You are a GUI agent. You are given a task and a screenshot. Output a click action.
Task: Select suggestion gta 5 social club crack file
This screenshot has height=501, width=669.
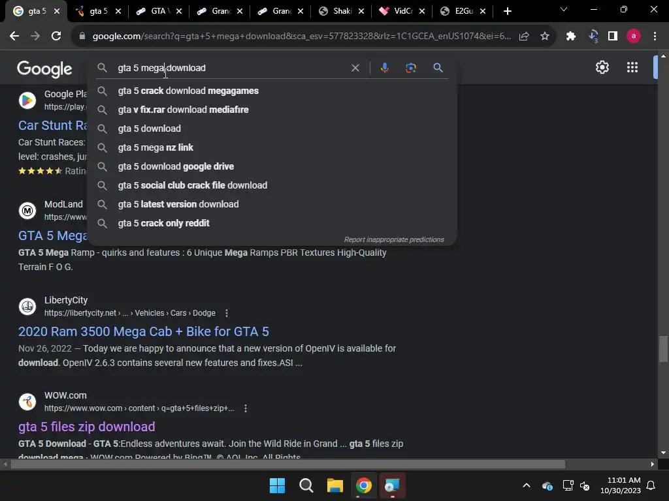coord(272,185)
